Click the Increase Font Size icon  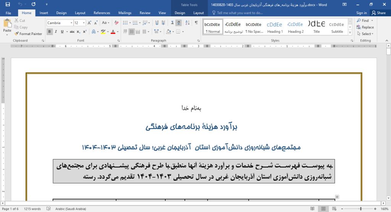click(x=90, y=23)
